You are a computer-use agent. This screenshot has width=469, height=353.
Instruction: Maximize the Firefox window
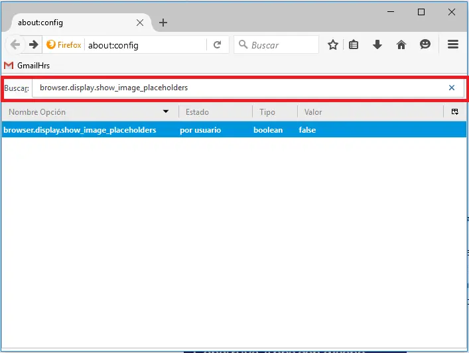click(x=421, y=12)
